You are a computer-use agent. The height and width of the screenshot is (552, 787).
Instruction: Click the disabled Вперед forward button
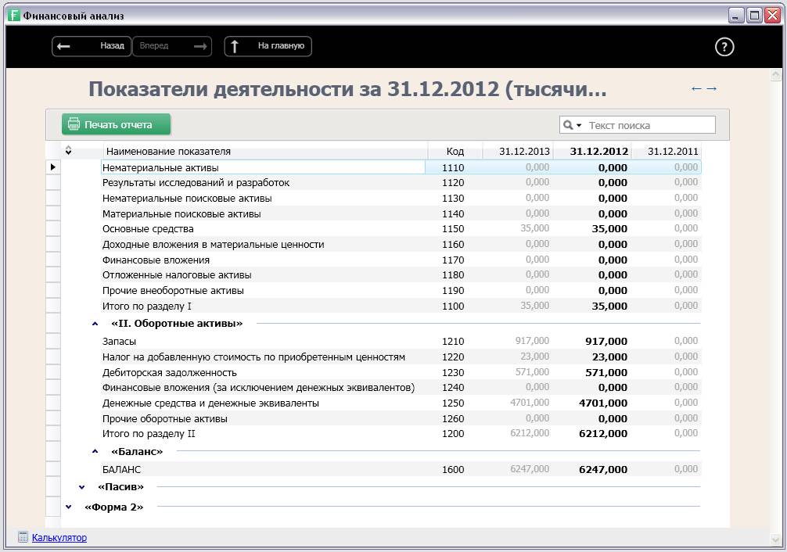point(172,47)
